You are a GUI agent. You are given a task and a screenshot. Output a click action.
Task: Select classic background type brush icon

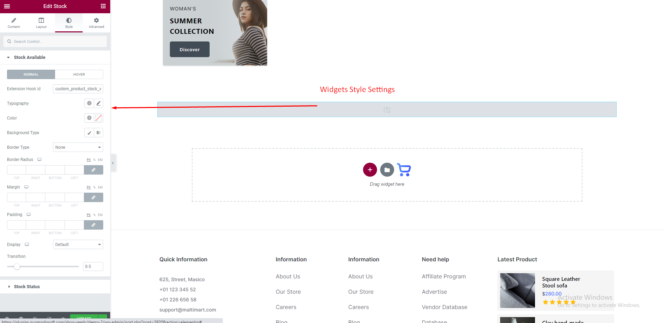tap(89, 133)
